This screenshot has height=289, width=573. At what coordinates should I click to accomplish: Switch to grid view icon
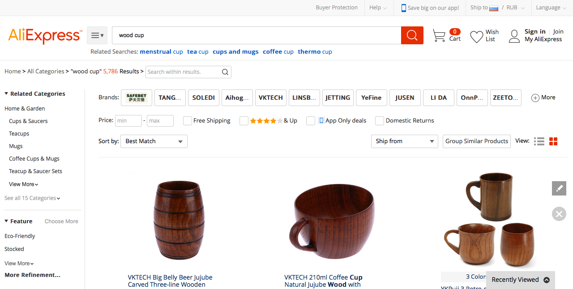pos(553,141)
